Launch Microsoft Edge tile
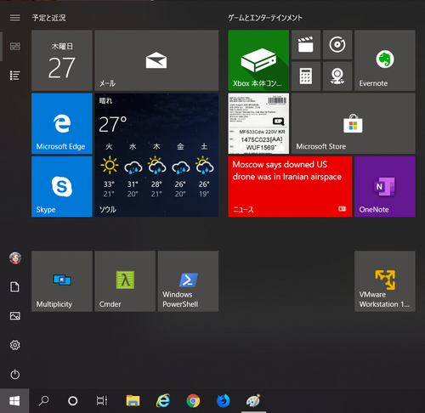Viewport: 425px width, 413px height. [62, 123]
